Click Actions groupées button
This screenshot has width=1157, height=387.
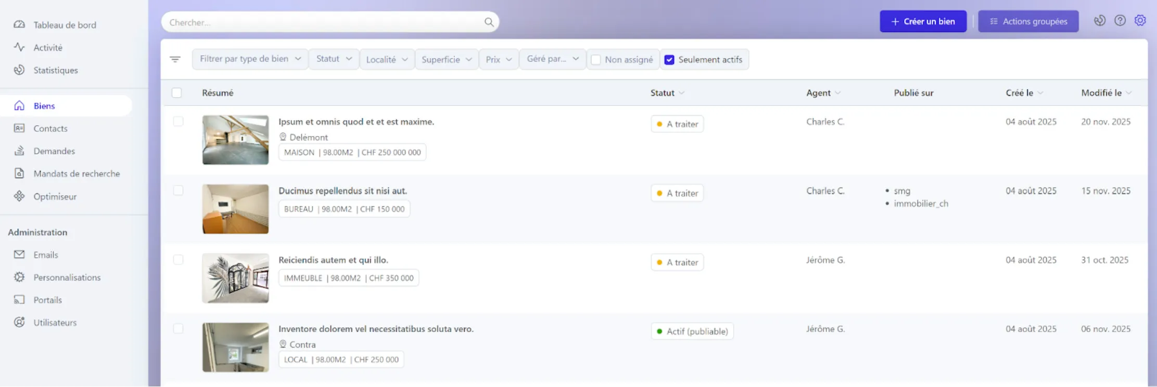[1028, 21]
